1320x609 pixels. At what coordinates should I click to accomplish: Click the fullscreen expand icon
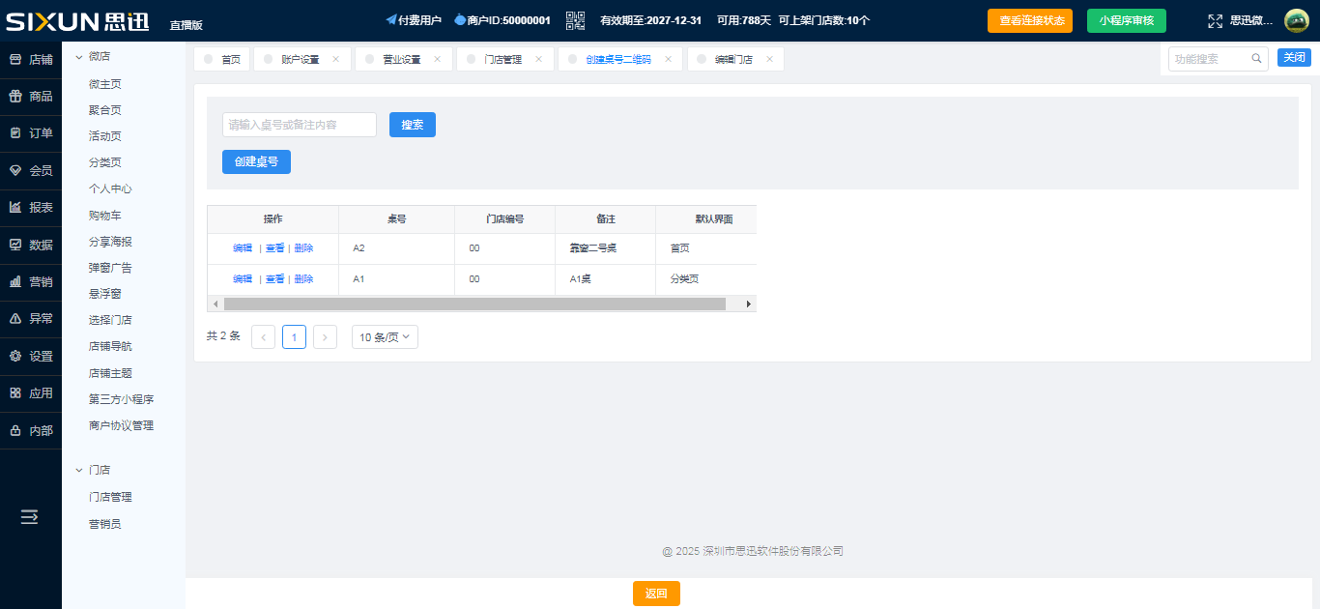point(1215,21)
